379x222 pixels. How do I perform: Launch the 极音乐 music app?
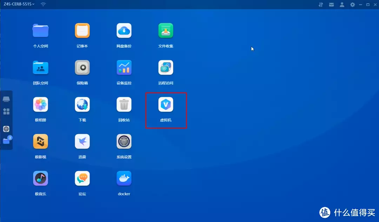41,179
